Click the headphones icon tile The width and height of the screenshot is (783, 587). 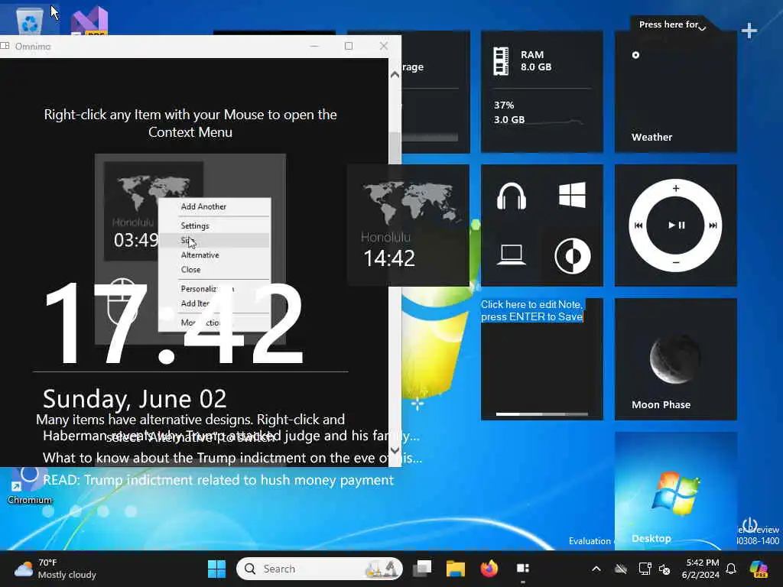512,196
